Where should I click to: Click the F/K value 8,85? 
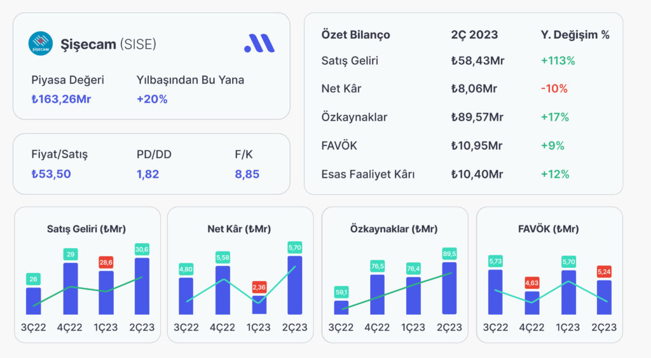[x=247, y=174]
